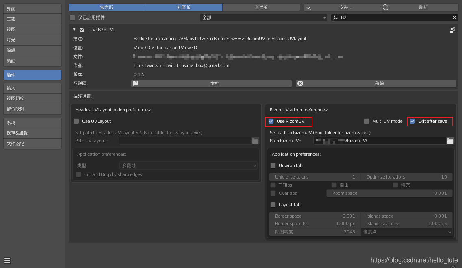Adjust Room space value field
462x268 pixels.
[x=390, y=194]
